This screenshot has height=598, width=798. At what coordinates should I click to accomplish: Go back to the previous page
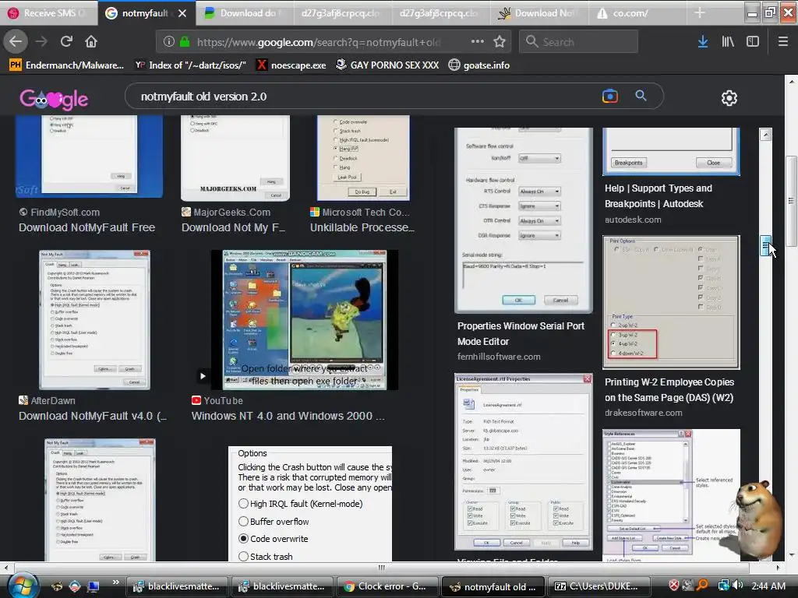coord(16,42)
